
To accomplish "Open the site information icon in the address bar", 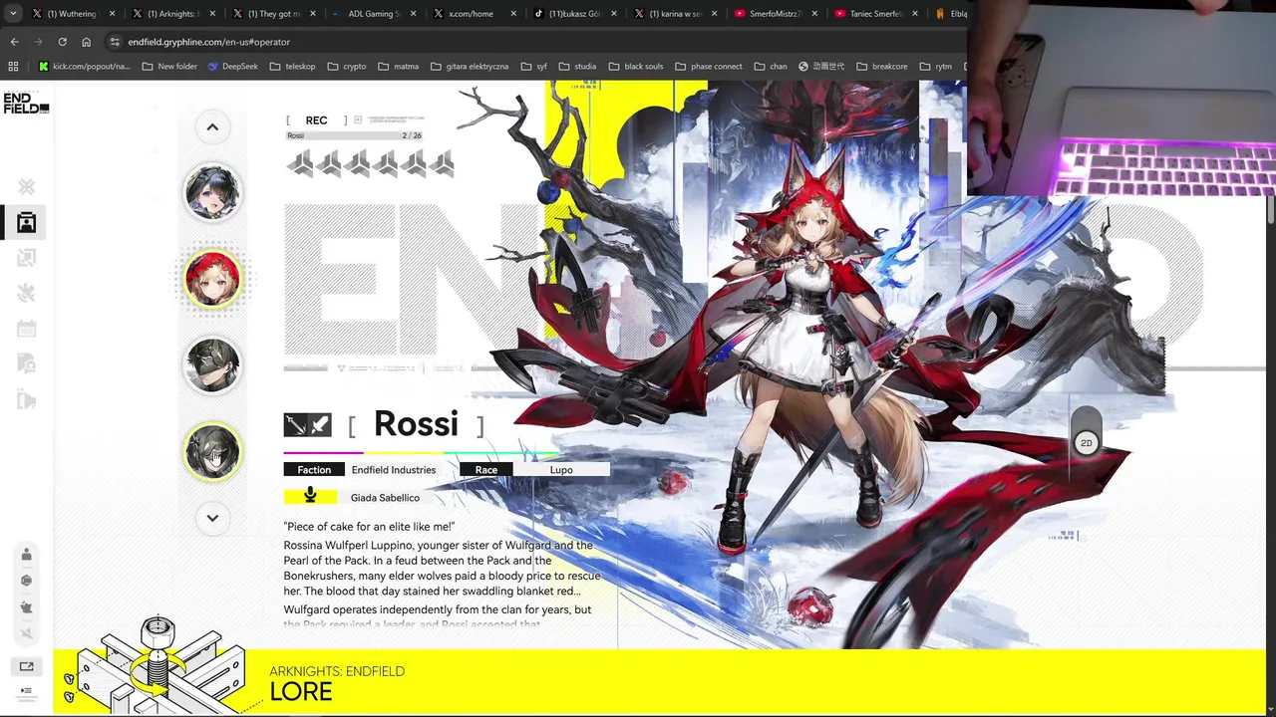I will [115, 42].
